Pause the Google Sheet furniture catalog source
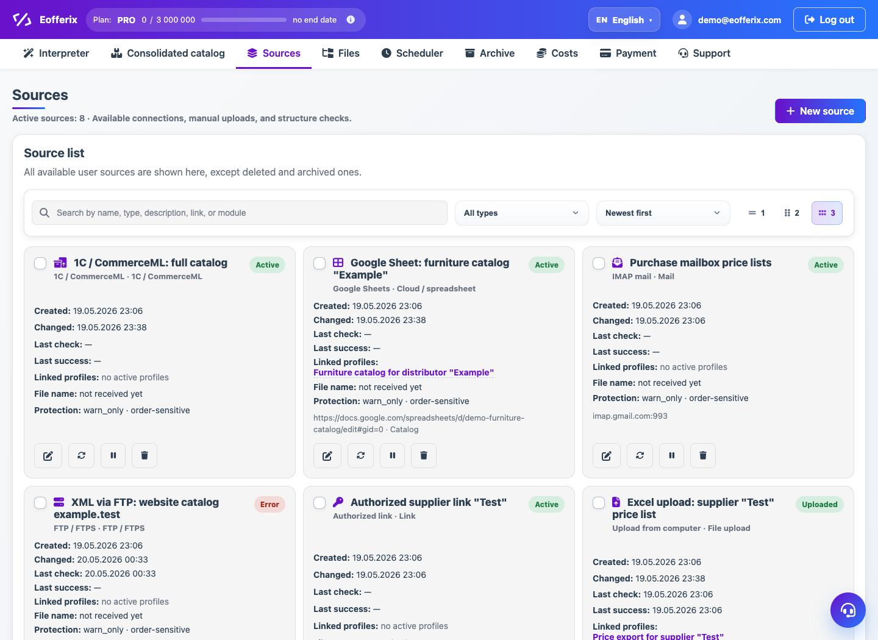Image resolution: width=878 pixels, height=640 pixels. coord(392,455)
